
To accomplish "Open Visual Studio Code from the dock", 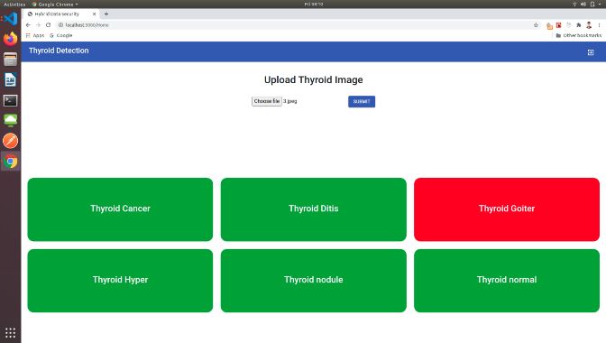I will click(11, 19).
